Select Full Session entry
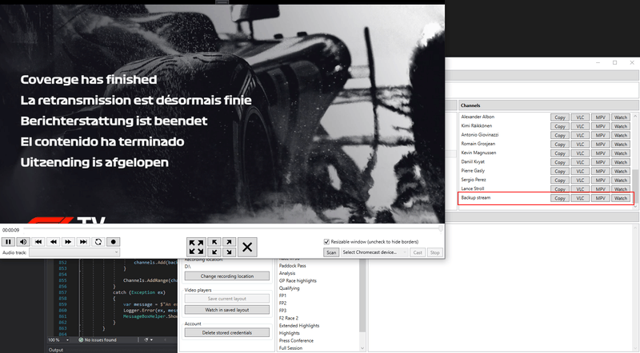Screen dimensions: 640x353 [x=290, y=348]
